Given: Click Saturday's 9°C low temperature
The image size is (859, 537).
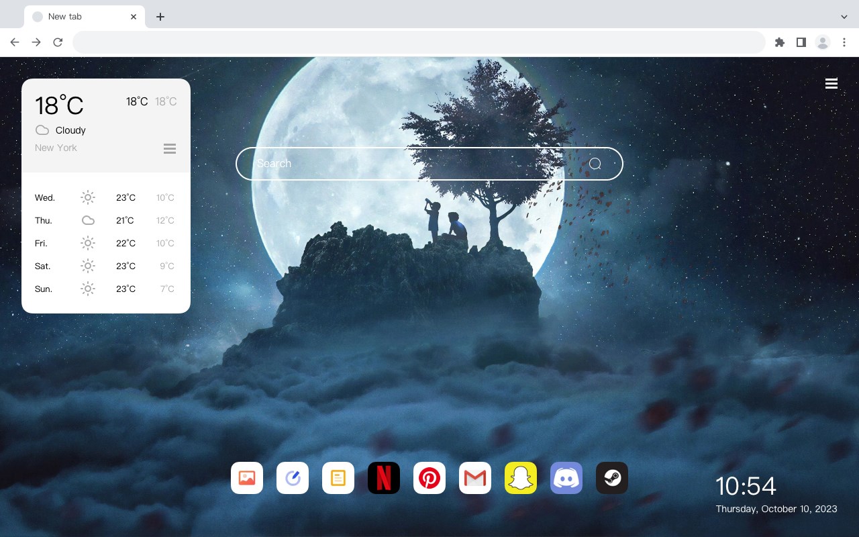Looking at the screenshot, I should coord(167,266).
